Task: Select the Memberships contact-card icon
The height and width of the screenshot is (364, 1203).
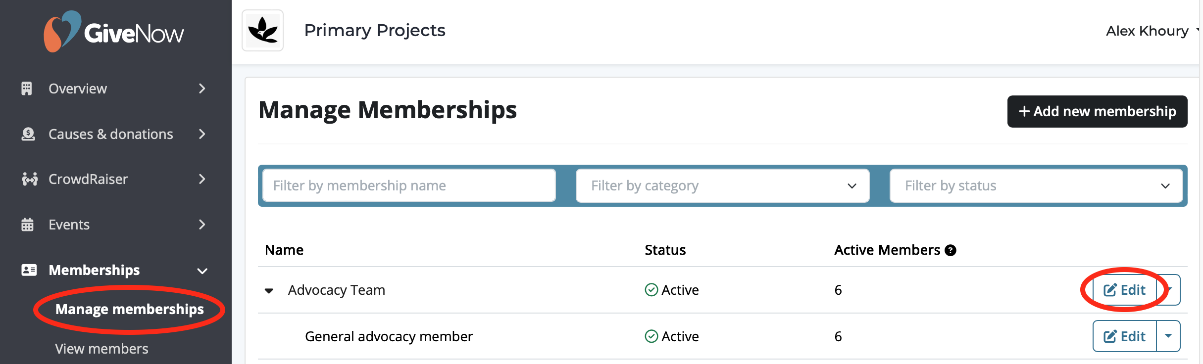Action: click(x=29, y=270)
